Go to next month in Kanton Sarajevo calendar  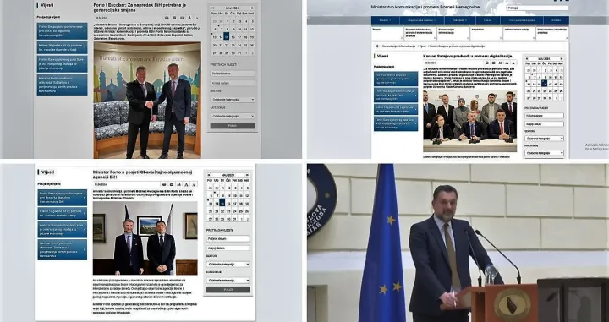(562, 58)
